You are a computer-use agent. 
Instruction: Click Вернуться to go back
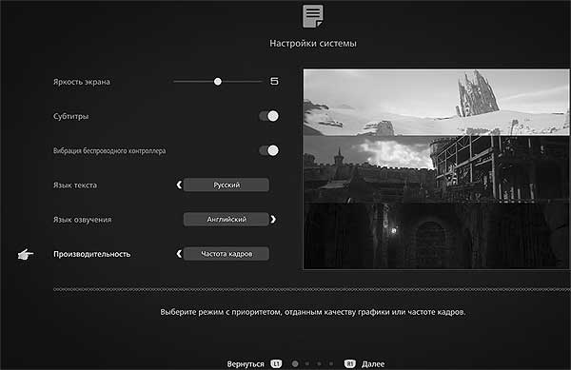(246, 363)
